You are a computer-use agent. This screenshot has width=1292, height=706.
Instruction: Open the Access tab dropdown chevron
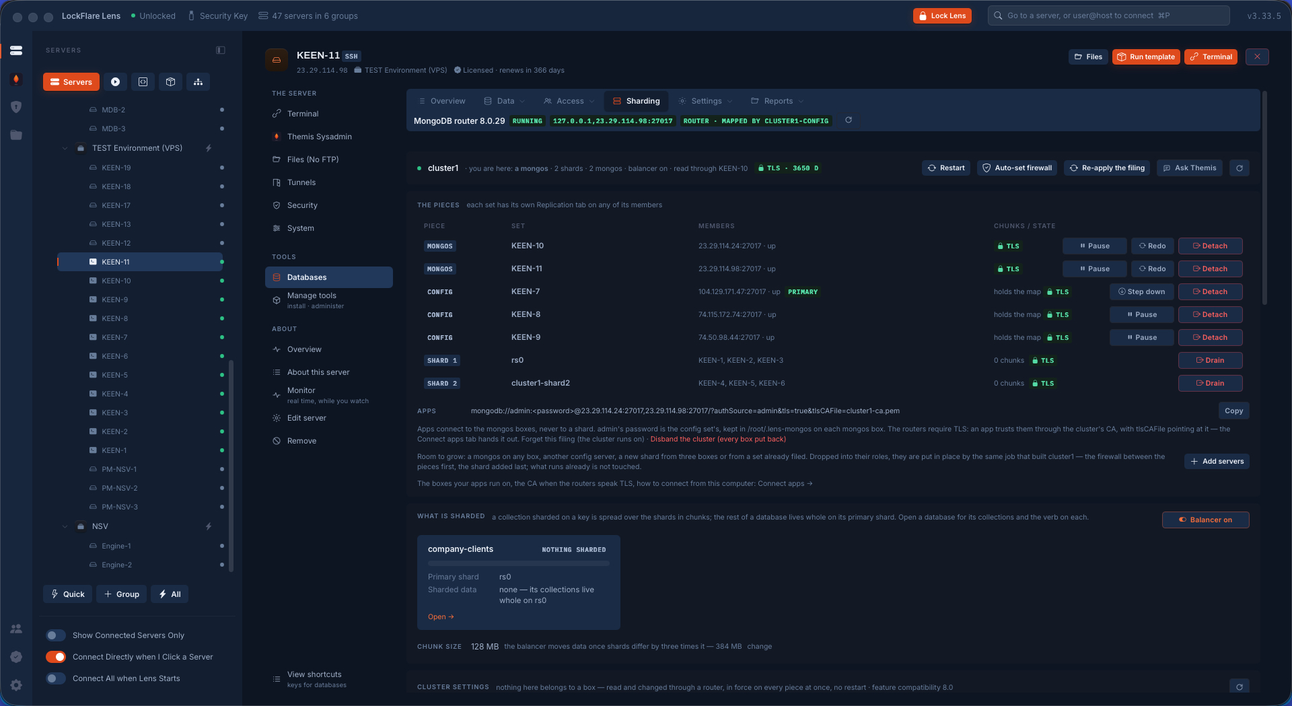pyautogui.click(x=592, y=102)
